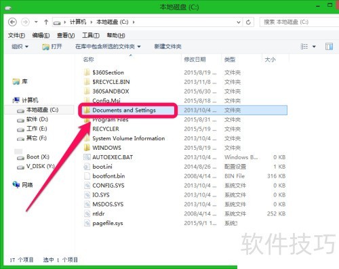339x269 pixels.
Task: Sort by 名称 column header
Action: pos(88,60)
